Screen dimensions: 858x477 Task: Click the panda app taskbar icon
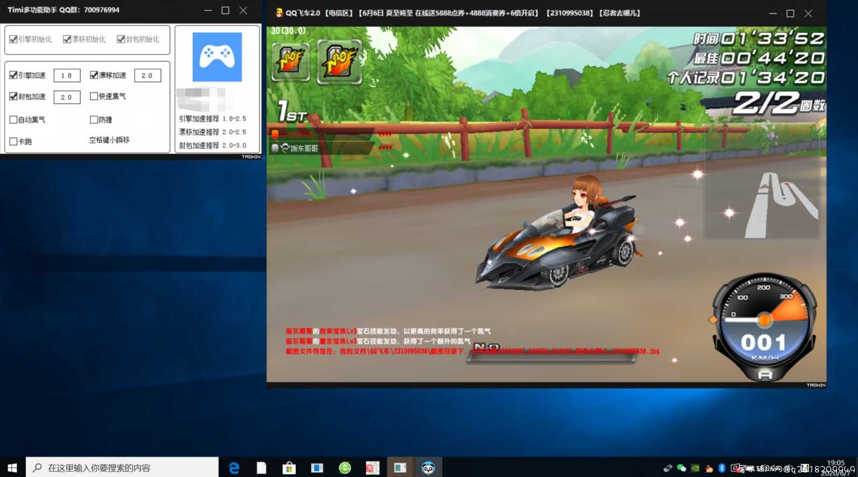pyautogui.click(x=428, y=468)
